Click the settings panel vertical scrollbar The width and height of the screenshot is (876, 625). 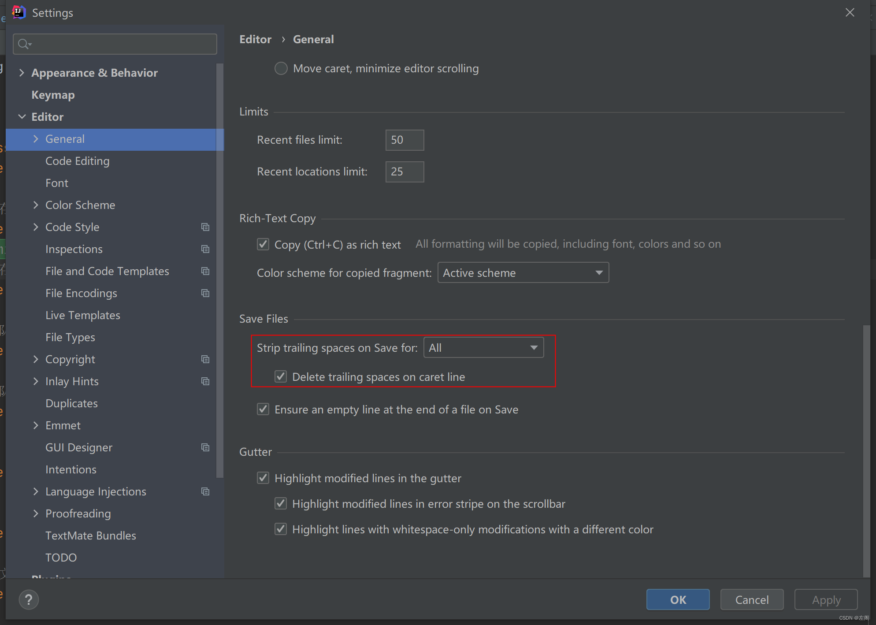866,450
